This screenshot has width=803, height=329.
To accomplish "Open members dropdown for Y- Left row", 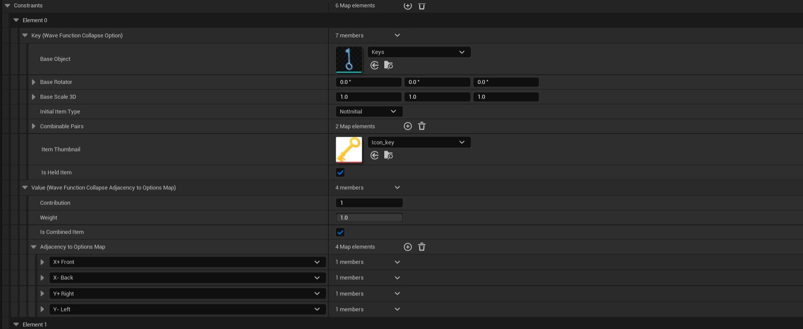I will (x=397, y=309).
